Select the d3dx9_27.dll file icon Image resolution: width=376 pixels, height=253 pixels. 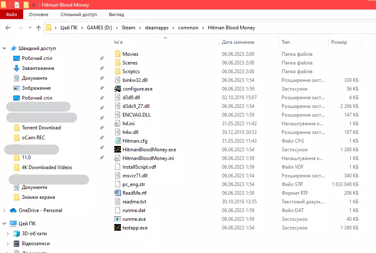point(118,106)
